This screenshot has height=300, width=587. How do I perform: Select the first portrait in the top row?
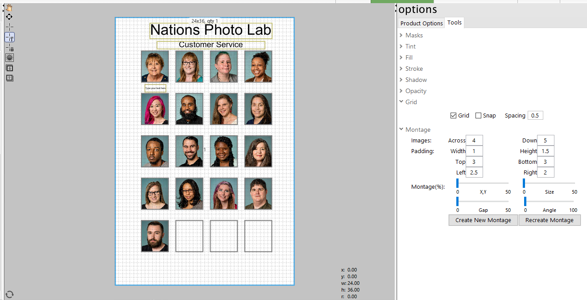[x=155, y=66]
